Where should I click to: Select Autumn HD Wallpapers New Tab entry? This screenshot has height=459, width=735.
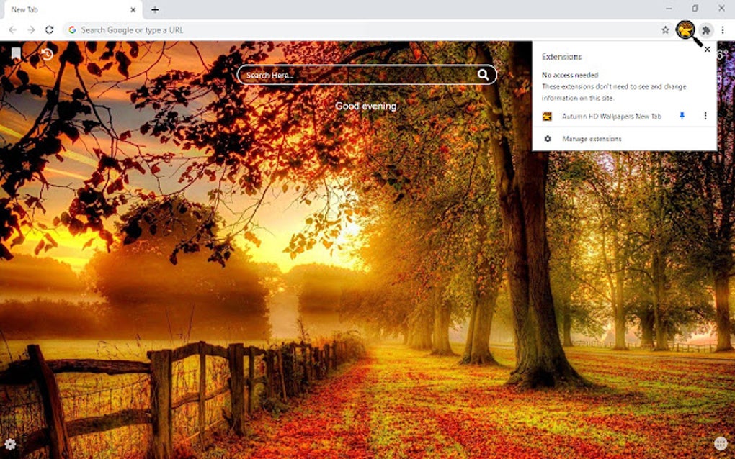(611, 116)
